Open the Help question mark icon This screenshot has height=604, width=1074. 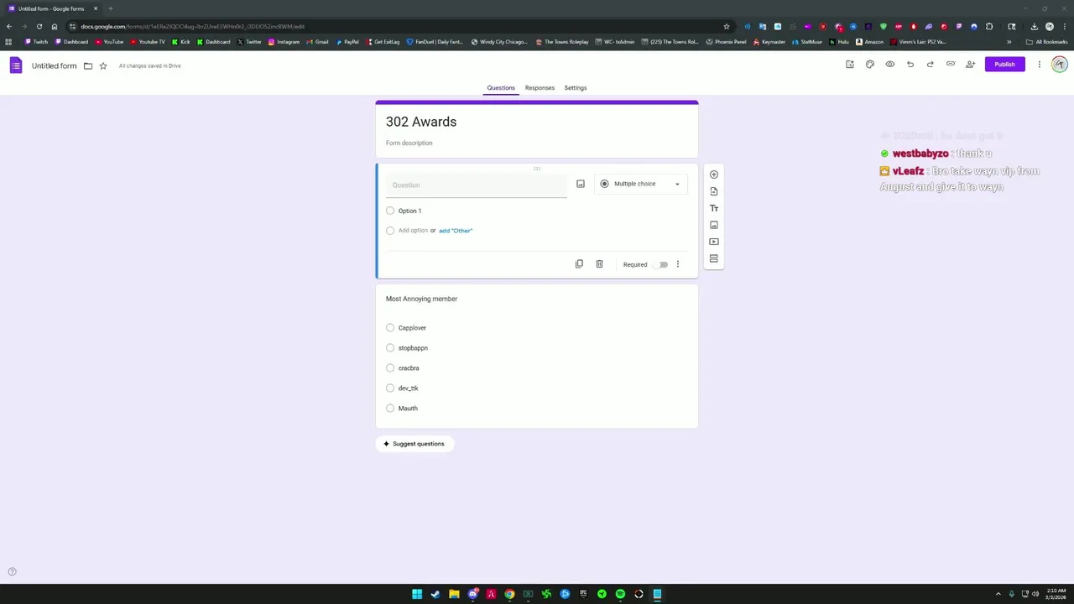pos(12,572)
